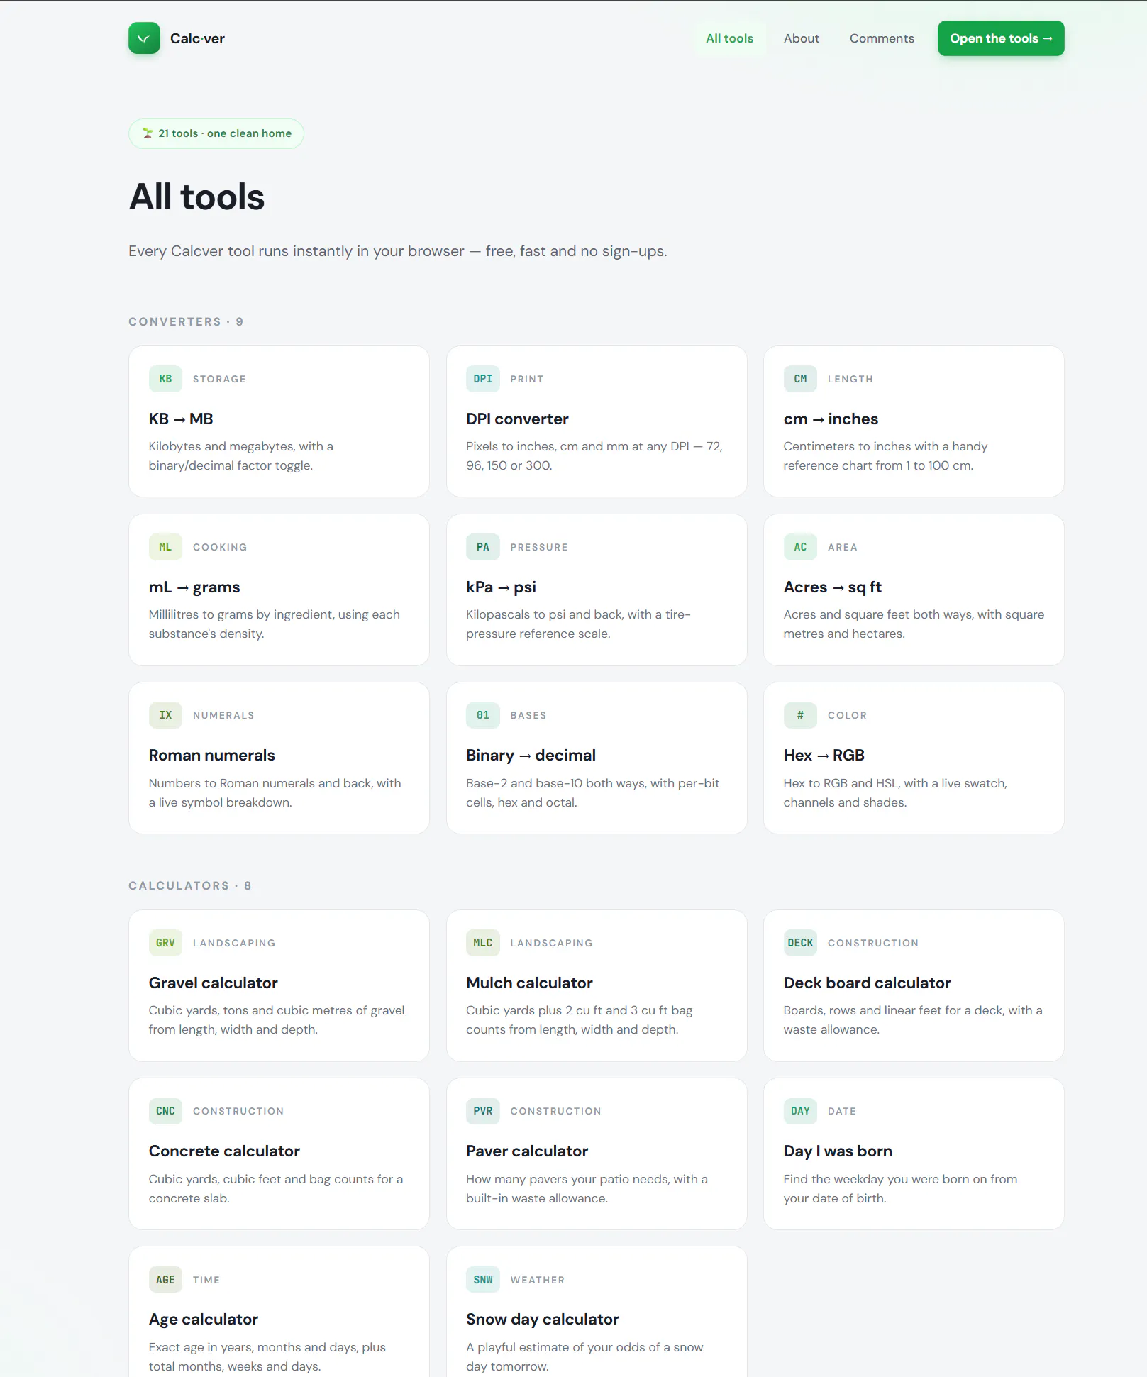Image resolution: width=1147 pixels, height=1377 pixels.
Task: Open the KB → MB converter
Action: click(x=279, y=421)
